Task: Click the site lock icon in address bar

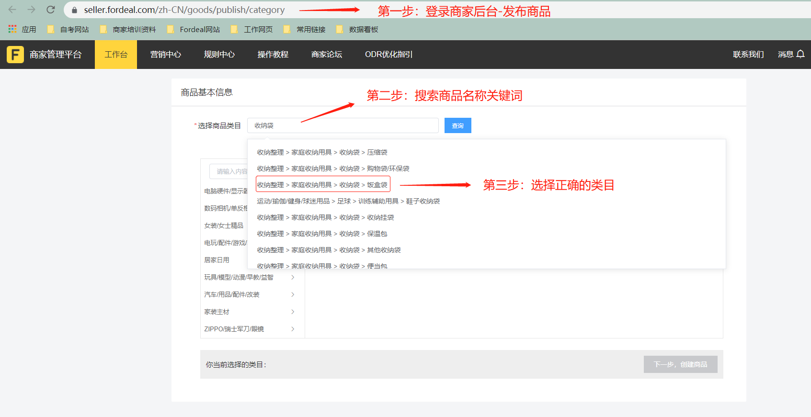Action: [74, 10]
